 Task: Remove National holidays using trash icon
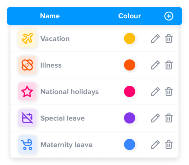point(169,91)
